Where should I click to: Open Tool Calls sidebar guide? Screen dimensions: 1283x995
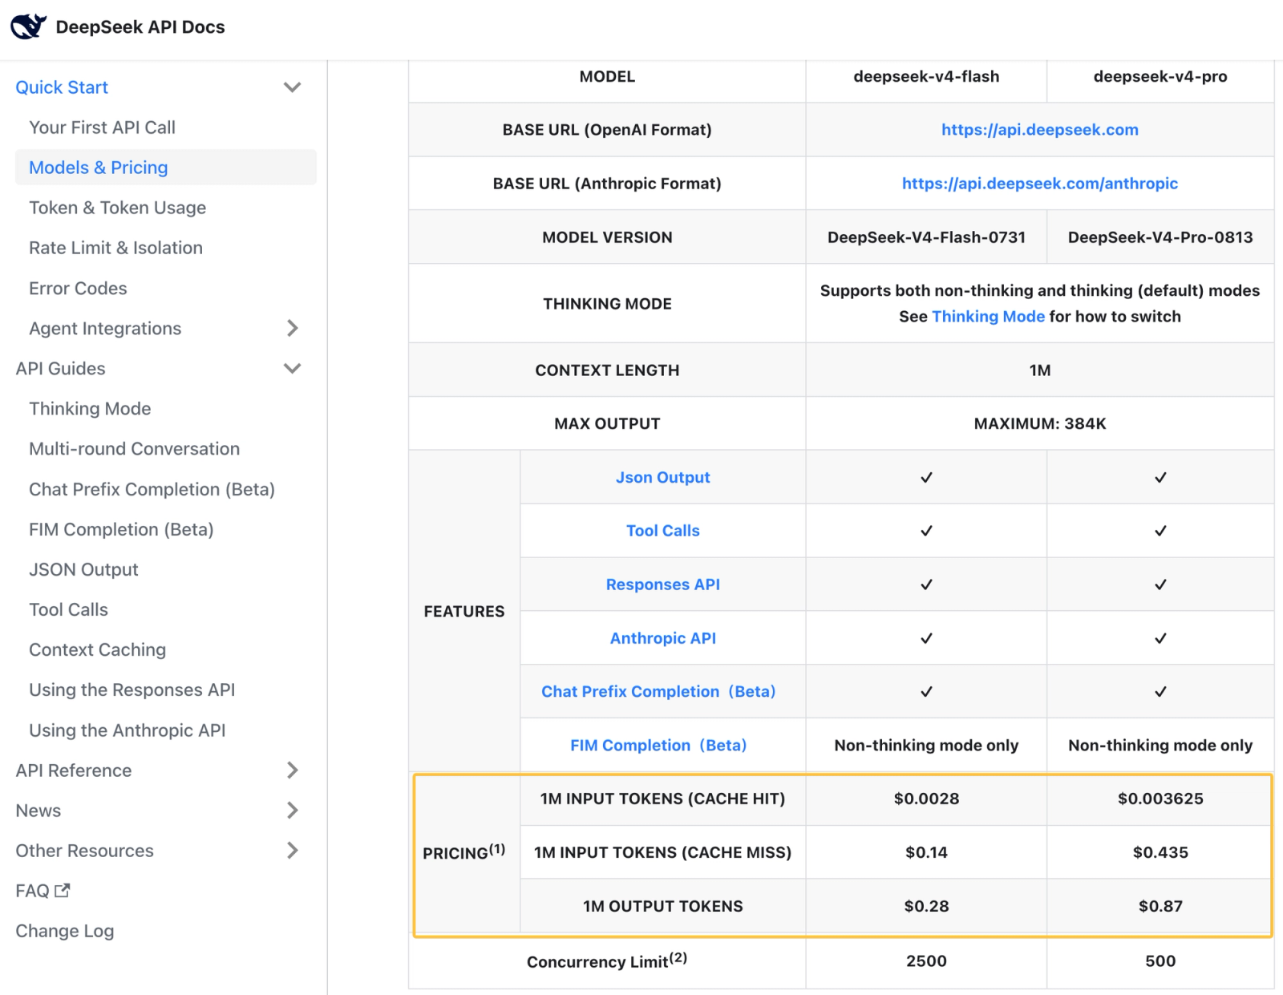68,609
